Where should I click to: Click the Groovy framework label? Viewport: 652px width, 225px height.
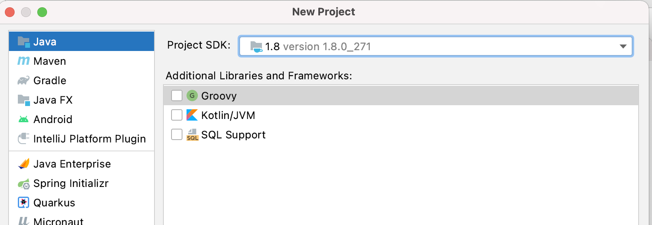pyautogui.click(x=219, y=96)
